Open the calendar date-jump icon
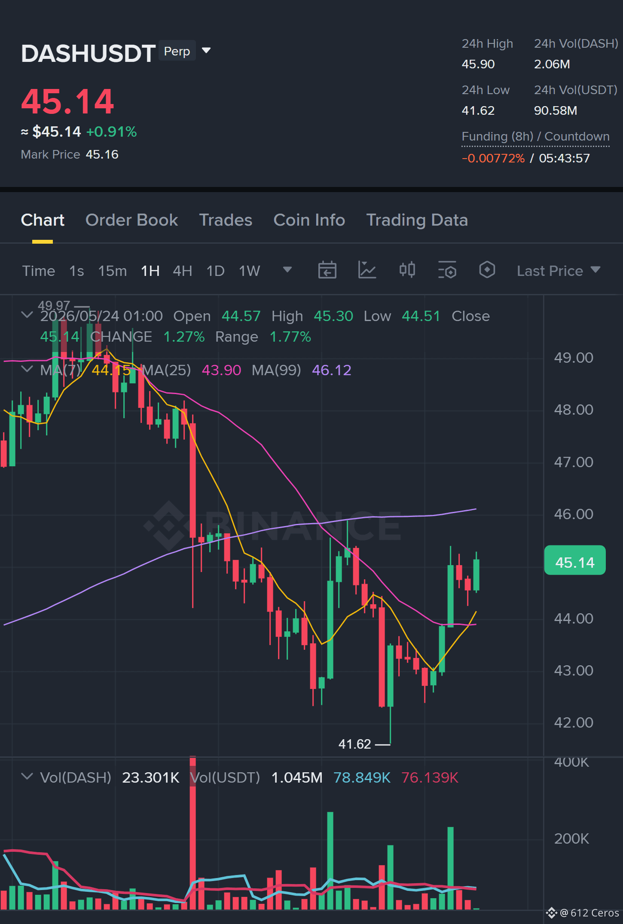623x924 pixels. click(327, 270)
